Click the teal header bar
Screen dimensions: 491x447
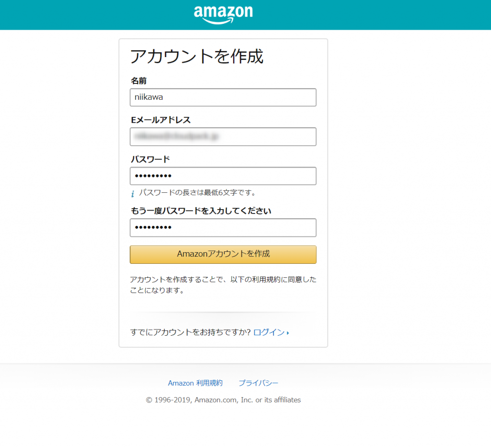(72, 14)
